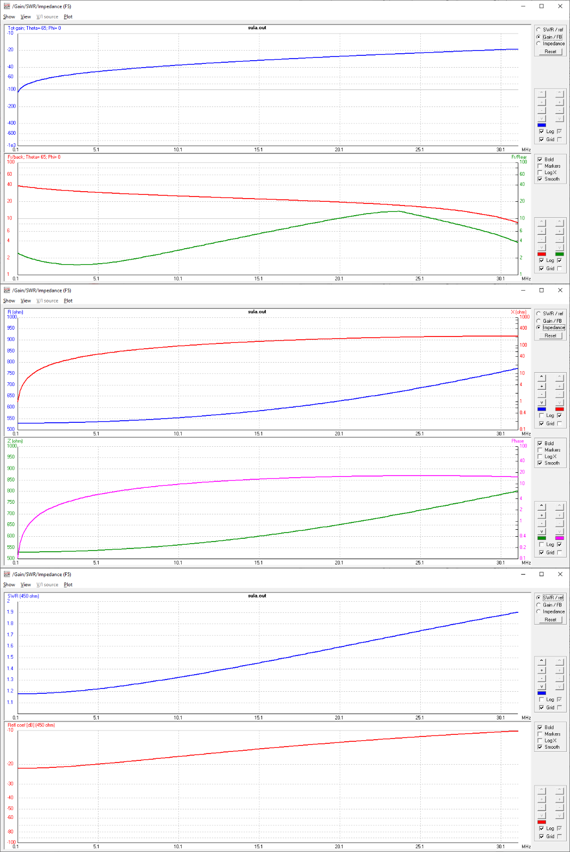The width and height of the screenshot is (570, 852).
Task: Click the '+' button above the magenta Phase swatch, Impedance window
Action: [x=559, y=515]
